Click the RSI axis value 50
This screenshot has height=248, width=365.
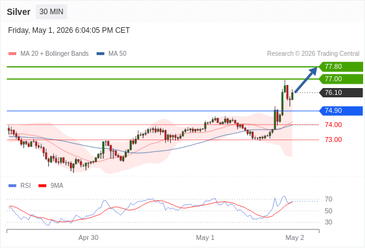[x=328, y=211]
